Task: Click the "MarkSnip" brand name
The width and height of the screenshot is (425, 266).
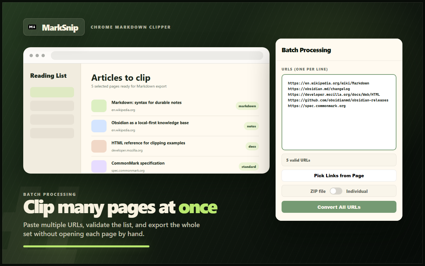Action: click(x=60, y=28)
